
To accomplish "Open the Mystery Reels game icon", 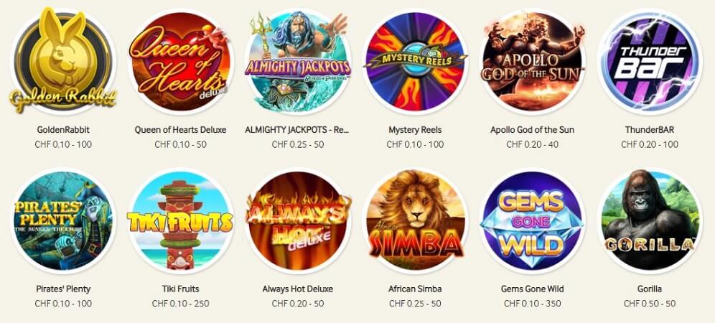I will coord(415,61).
